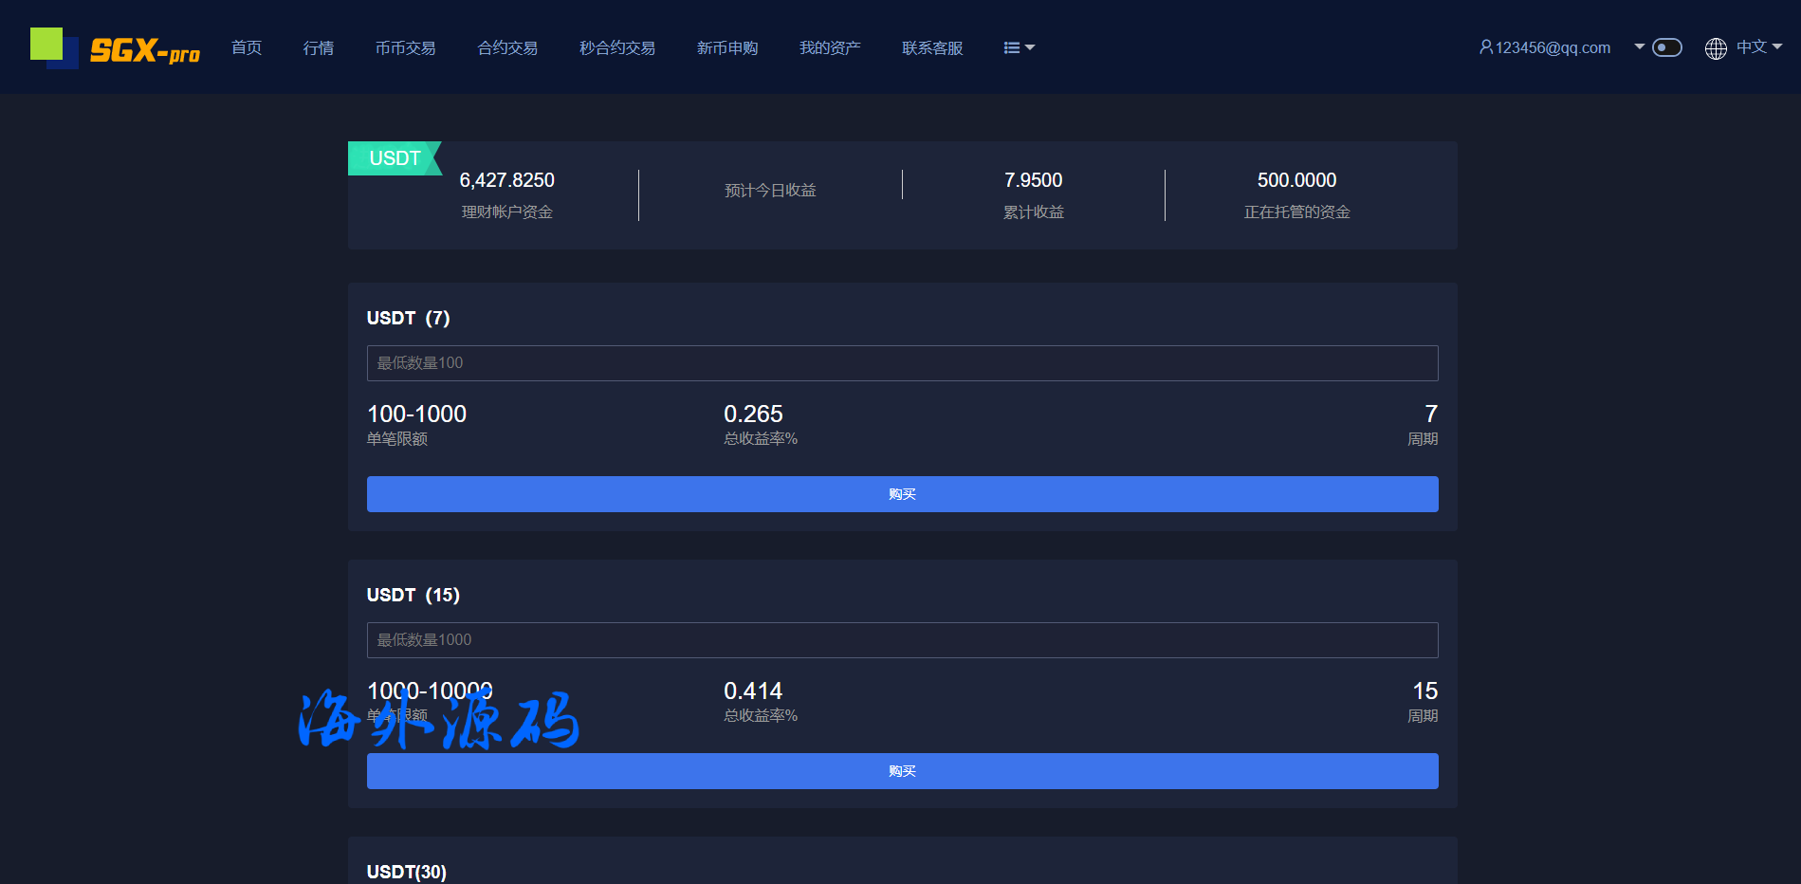Focus the 最低数量100 amount field
The height and width of the screenshot is (884, 1801).
[x=902, y=363]
